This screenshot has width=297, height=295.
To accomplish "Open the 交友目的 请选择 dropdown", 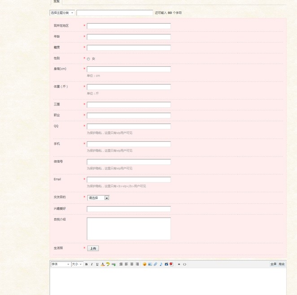I will 98,198.
